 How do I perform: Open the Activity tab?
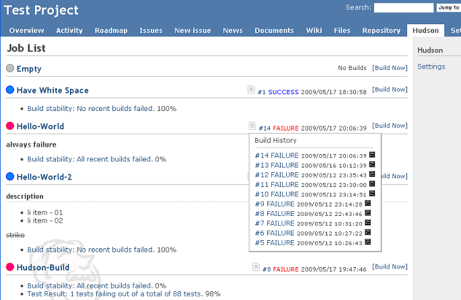[x=69, y=30]
